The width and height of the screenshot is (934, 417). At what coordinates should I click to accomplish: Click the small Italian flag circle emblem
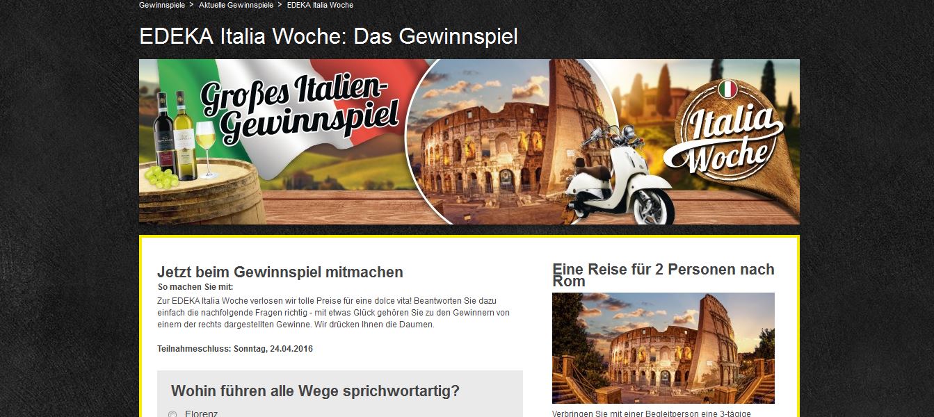click(727, 90)
